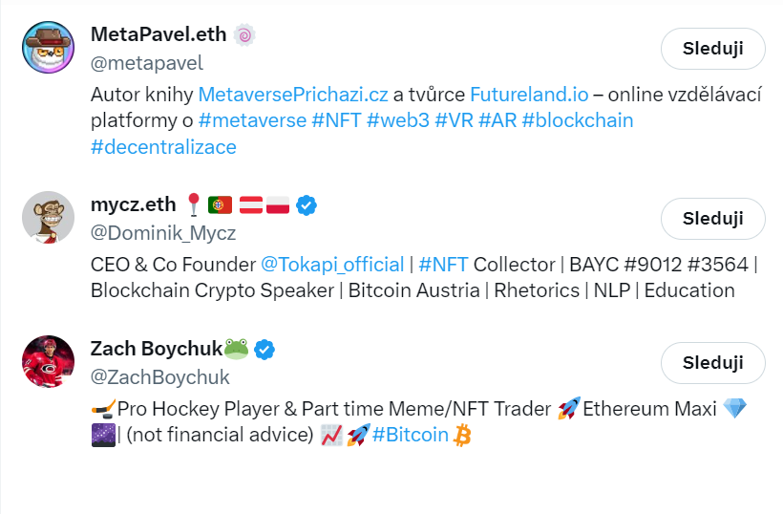Follow MetaPavel.eth with the Sleduji button

pyautogui.click(x=712, y=49)
